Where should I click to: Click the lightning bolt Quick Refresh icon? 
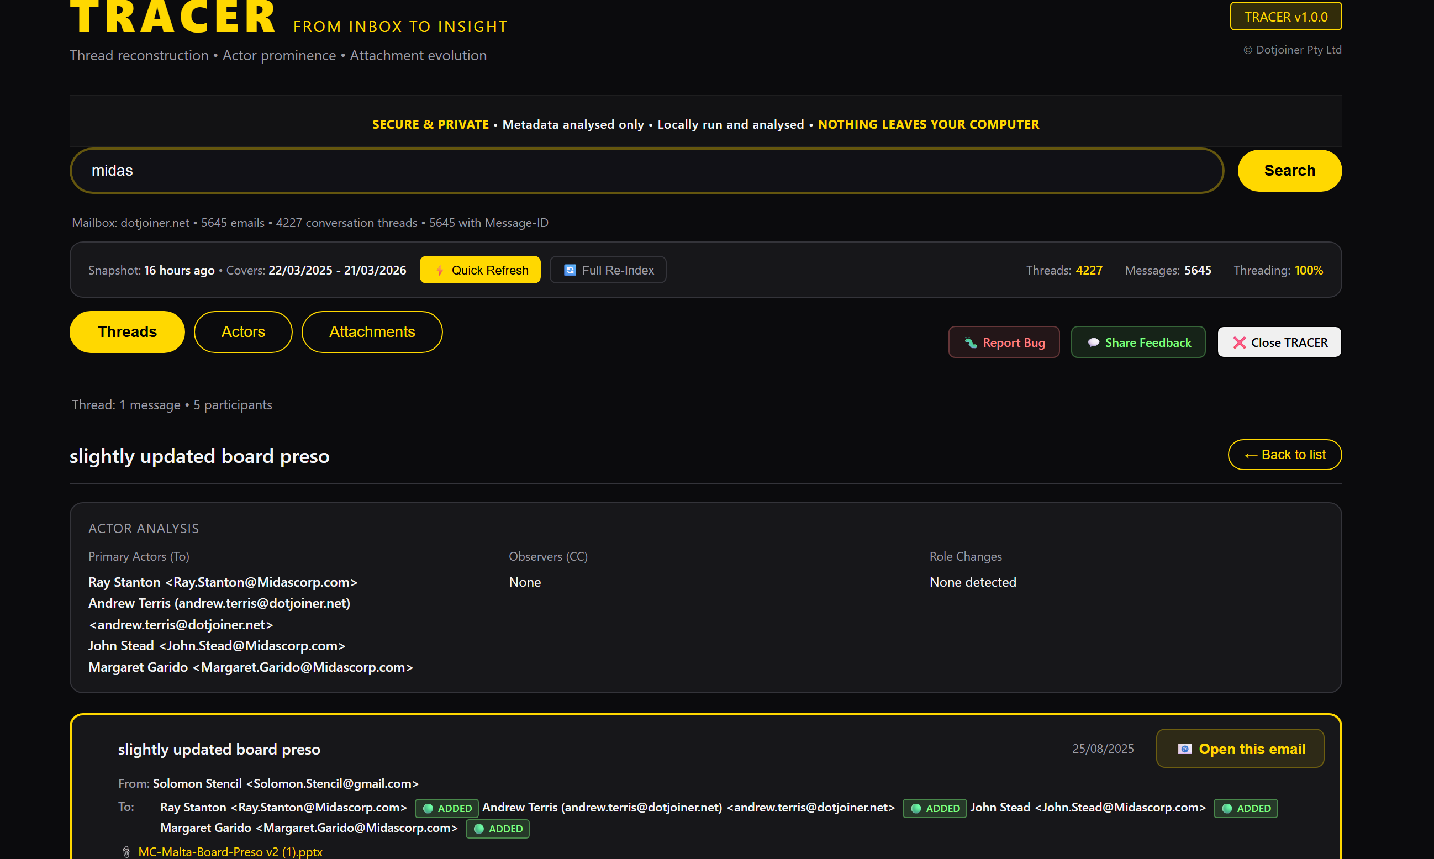pyautogui.click(x=439, y=270)
